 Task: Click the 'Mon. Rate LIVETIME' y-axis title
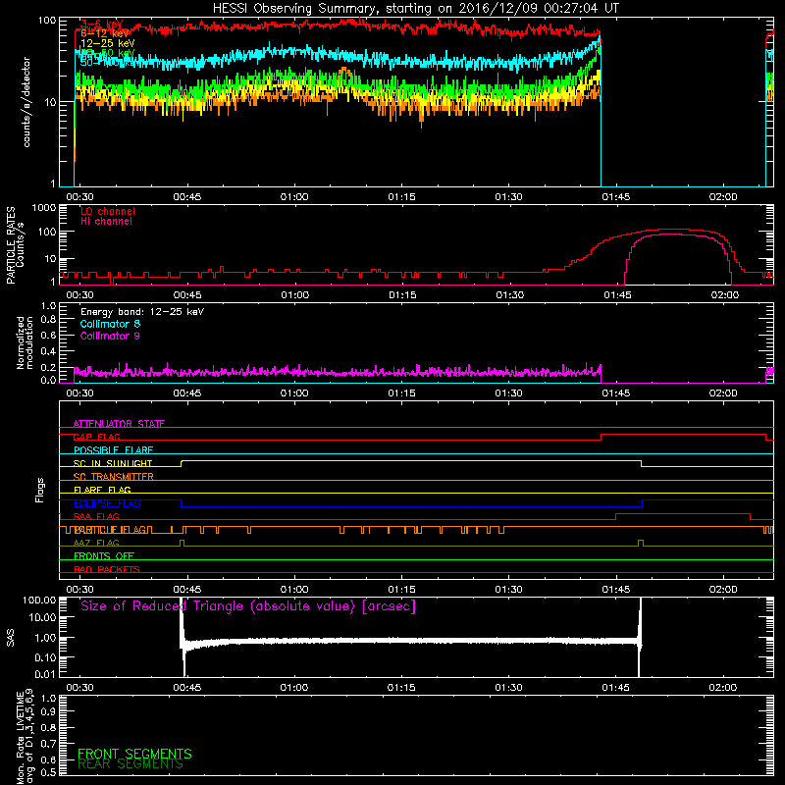20,736
